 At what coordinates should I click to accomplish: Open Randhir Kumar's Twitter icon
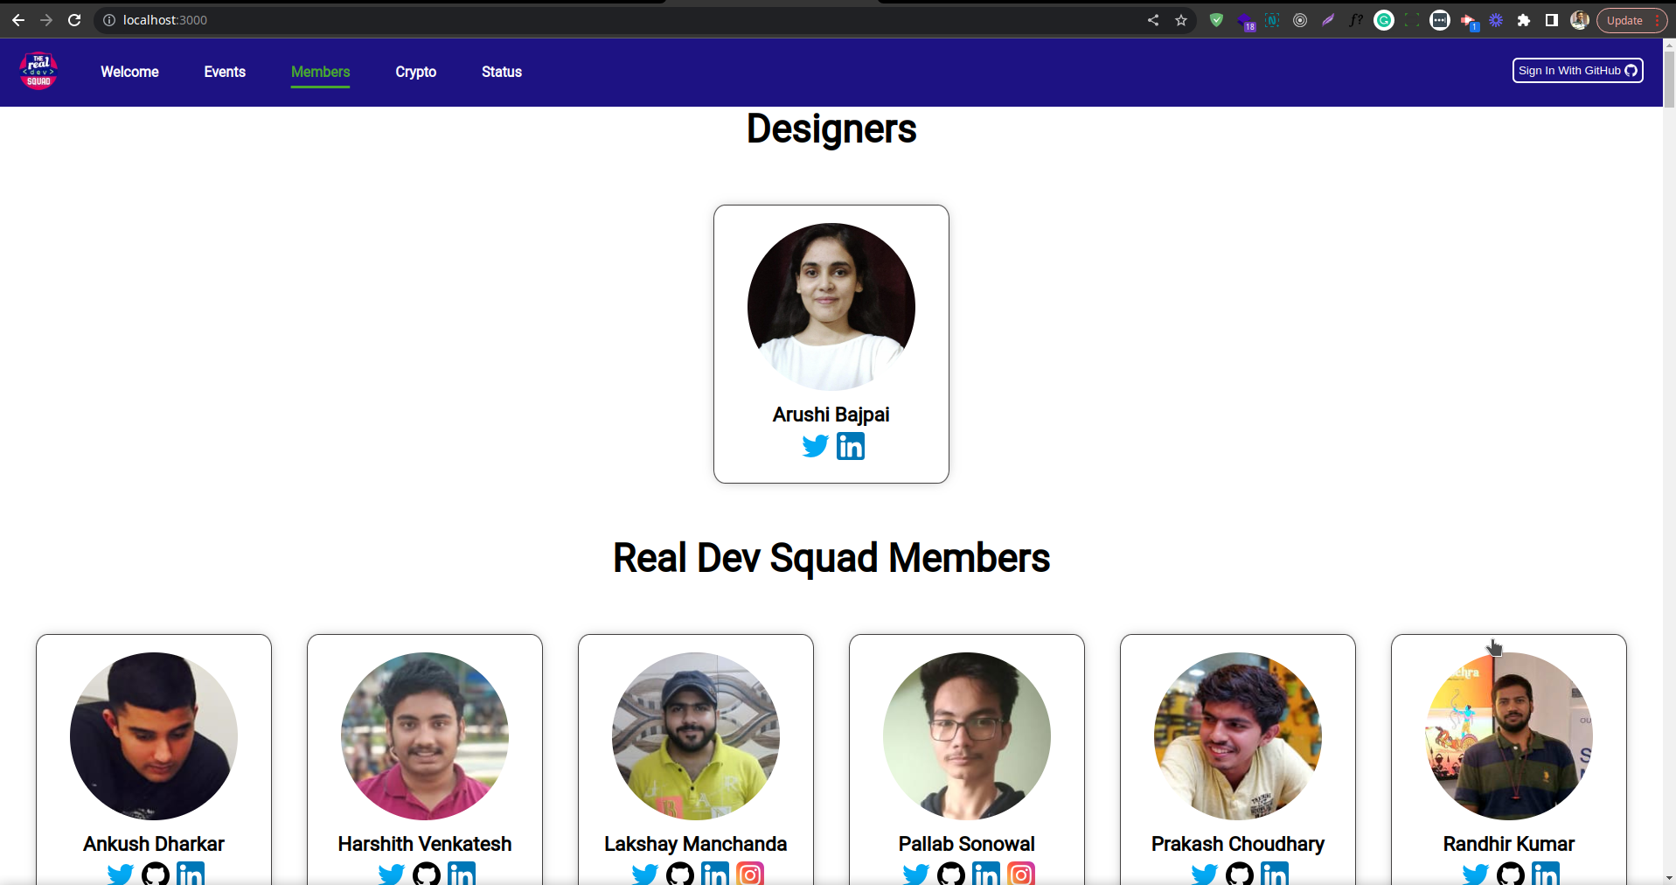pyautogui.click(x=1476, y=874)
